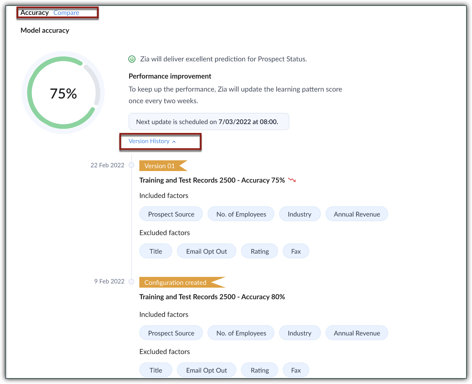Select Annual Revenue chip in Version 01

coord(356,214)
